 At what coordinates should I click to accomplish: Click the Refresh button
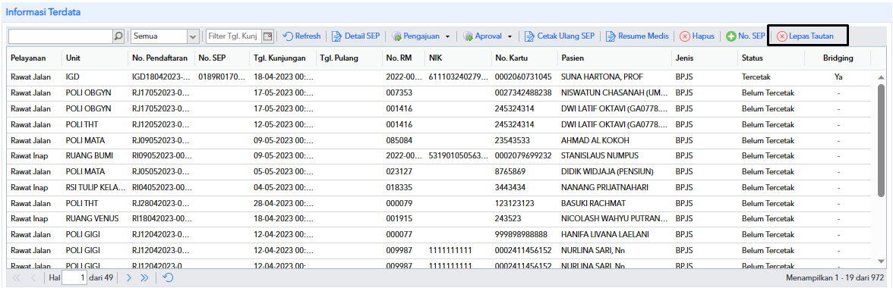[x=302, y=36]
